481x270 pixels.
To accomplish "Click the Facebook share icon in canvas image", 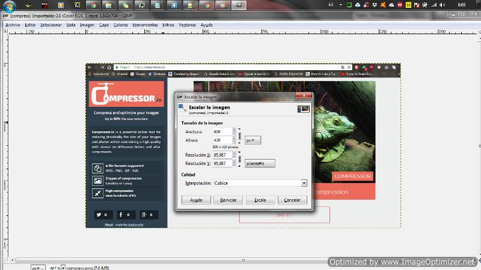I will 126,215.
